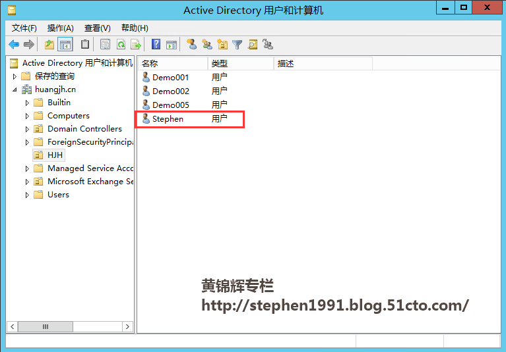Click the Demo001 user icon

point(146,77)
